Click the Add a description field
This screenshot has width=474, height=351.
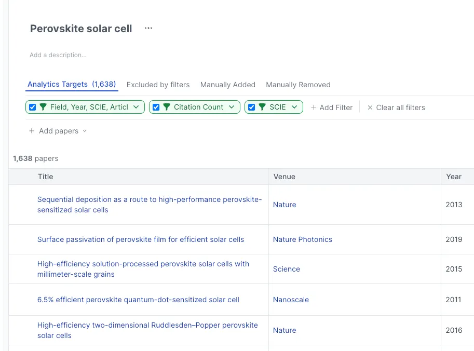pyautogui.click(x=58, y=55)
